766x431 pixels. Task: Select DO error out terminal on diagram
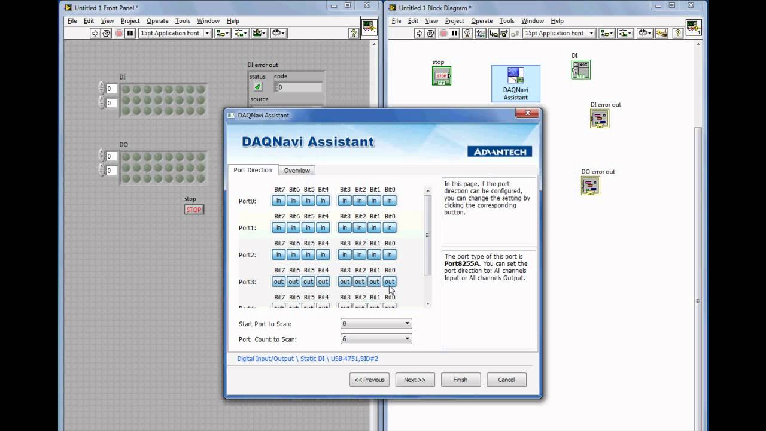(x=590, y=186)
